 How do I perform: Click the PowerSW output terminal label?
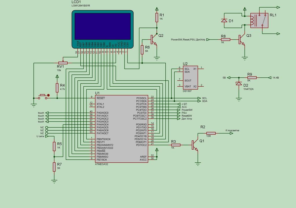click(x=187, y=110)
